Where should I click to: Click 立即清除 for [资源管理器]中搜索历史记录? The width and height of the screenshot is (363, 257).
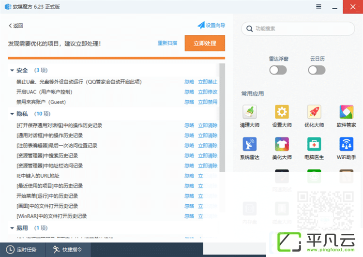tap(208, 155)
